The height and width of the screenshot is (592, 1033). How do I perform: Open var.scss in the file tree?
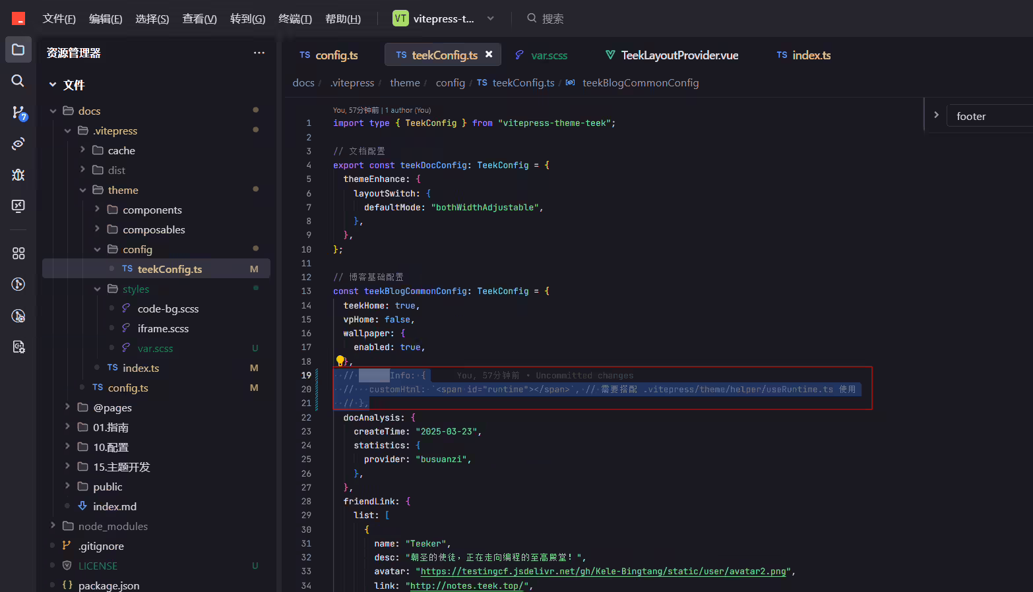[156, 348]
